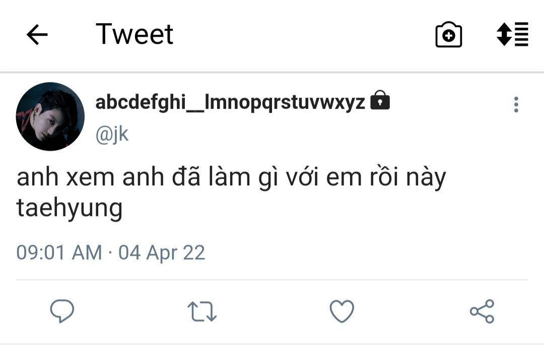
Task: Click the 04 Apr 22 date
Action: 162,252
